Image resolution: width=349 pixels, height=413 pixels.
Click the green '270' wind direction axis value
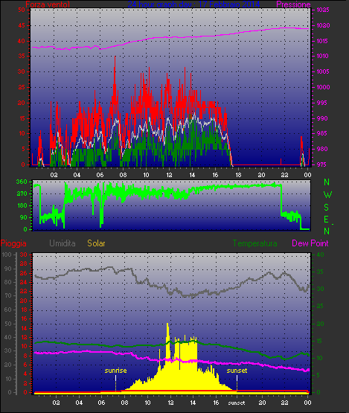point(22,194)
